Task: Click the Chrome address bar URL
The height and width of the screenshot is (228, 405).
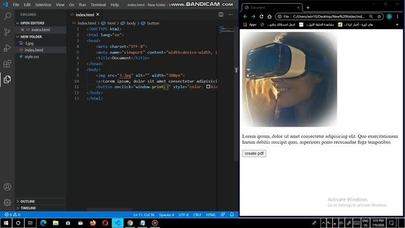Action: 328,16
